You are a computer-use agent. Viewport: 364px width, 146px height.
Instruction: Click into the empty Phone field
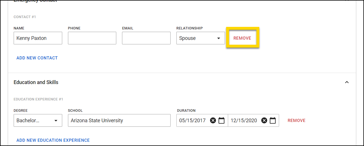[92, 38]
